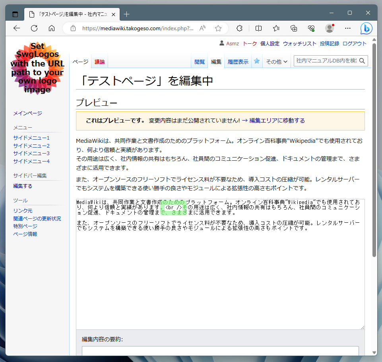Click the search magnifier icon in wiki search
Screen dimensions: 382x362
tap(362, 61)
